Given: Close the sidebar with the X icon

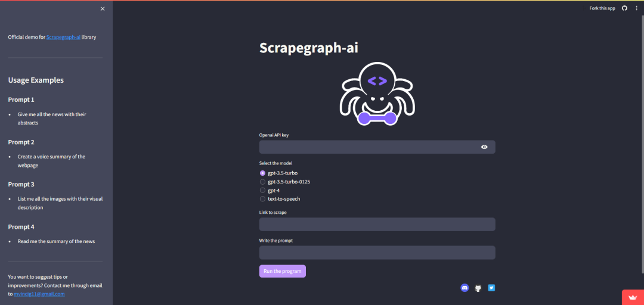Looking at the screenshot, I should tap(103, 9).
